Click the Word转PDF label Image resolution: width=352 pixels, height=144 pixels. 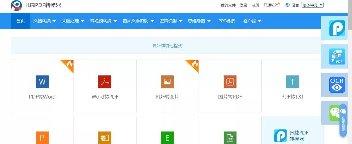point(105,97)
